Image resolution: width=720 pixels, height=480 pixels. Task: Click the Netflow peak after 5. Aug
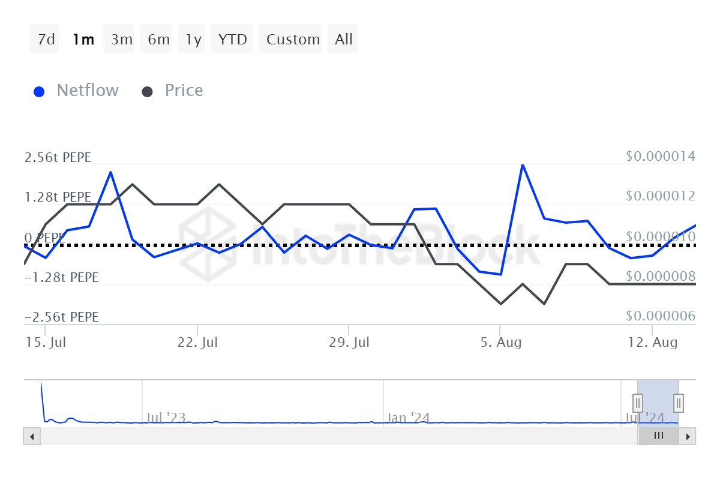[523, 165]
